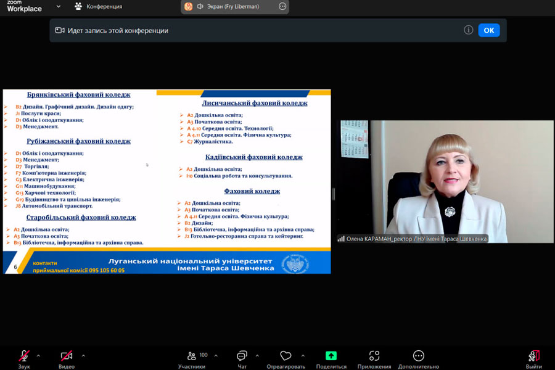Click admissions phone 095 105 60 05
This screenshot has height=370, width=555.
(x=107, y=270)
